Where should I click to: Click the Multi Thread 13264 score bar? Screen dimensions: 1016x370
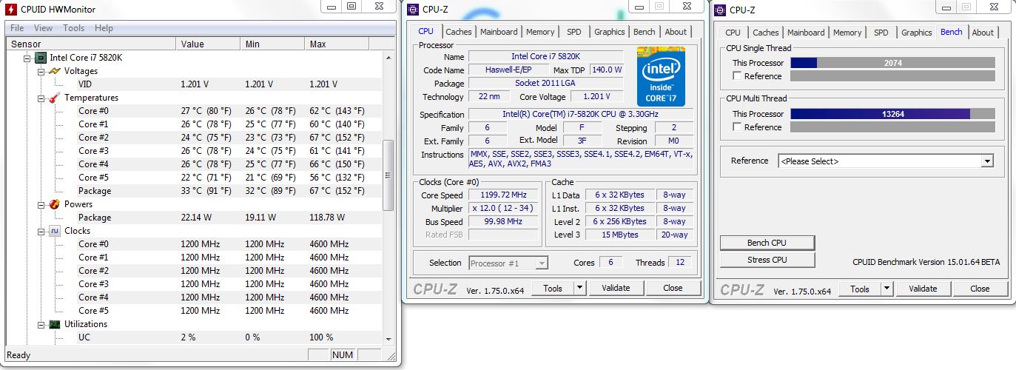tap(892, 114)
